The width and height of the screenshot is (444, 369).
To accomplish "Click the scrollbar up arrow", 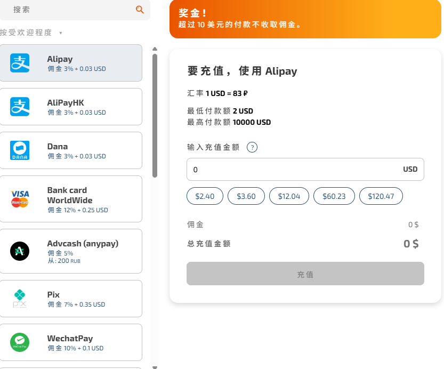I will pos(155,49).
